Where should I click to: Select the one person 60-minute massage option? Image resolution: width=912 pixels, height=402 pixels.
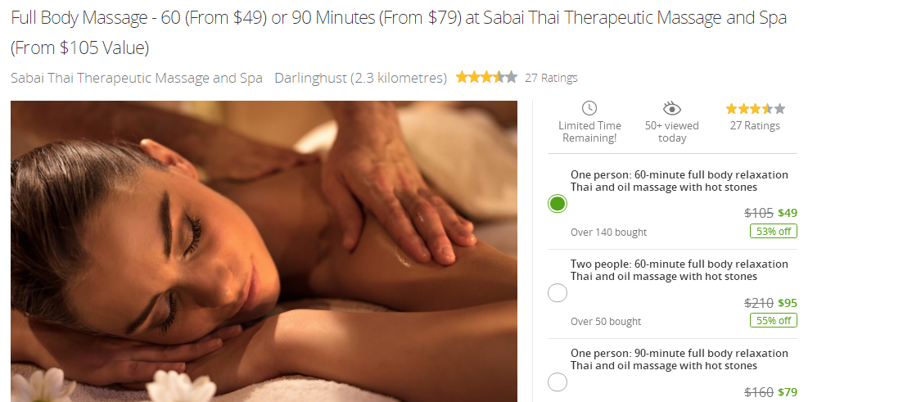point(558,204)
